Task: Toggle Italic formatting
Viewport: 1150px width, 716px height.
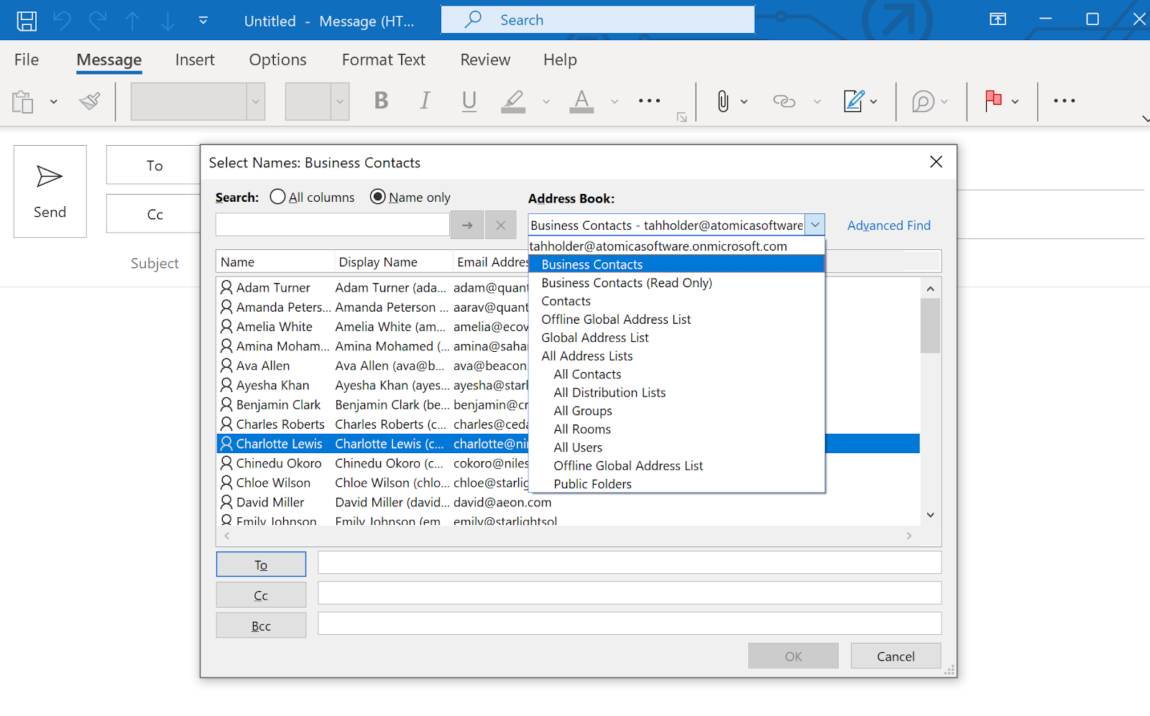Action: tap(425, 101)
